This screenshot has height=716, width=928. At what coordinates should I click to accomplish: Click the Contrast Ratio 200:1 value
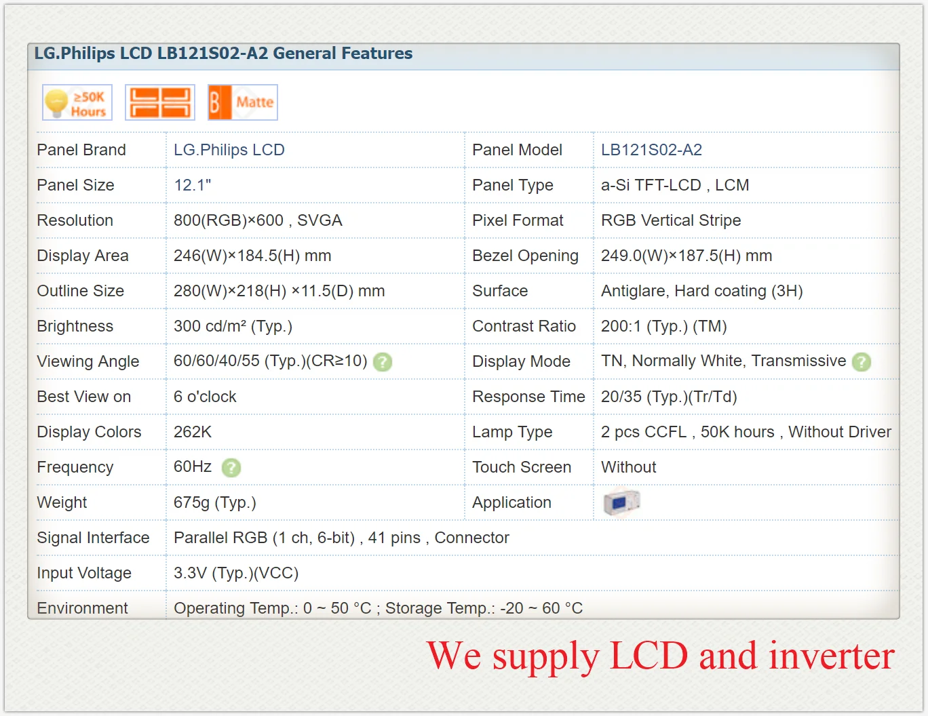[663, 326]
